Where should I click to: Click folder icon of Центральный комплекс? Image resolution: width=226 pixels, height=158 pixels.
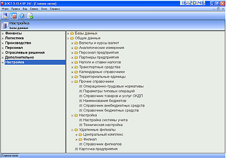point(81,135)
